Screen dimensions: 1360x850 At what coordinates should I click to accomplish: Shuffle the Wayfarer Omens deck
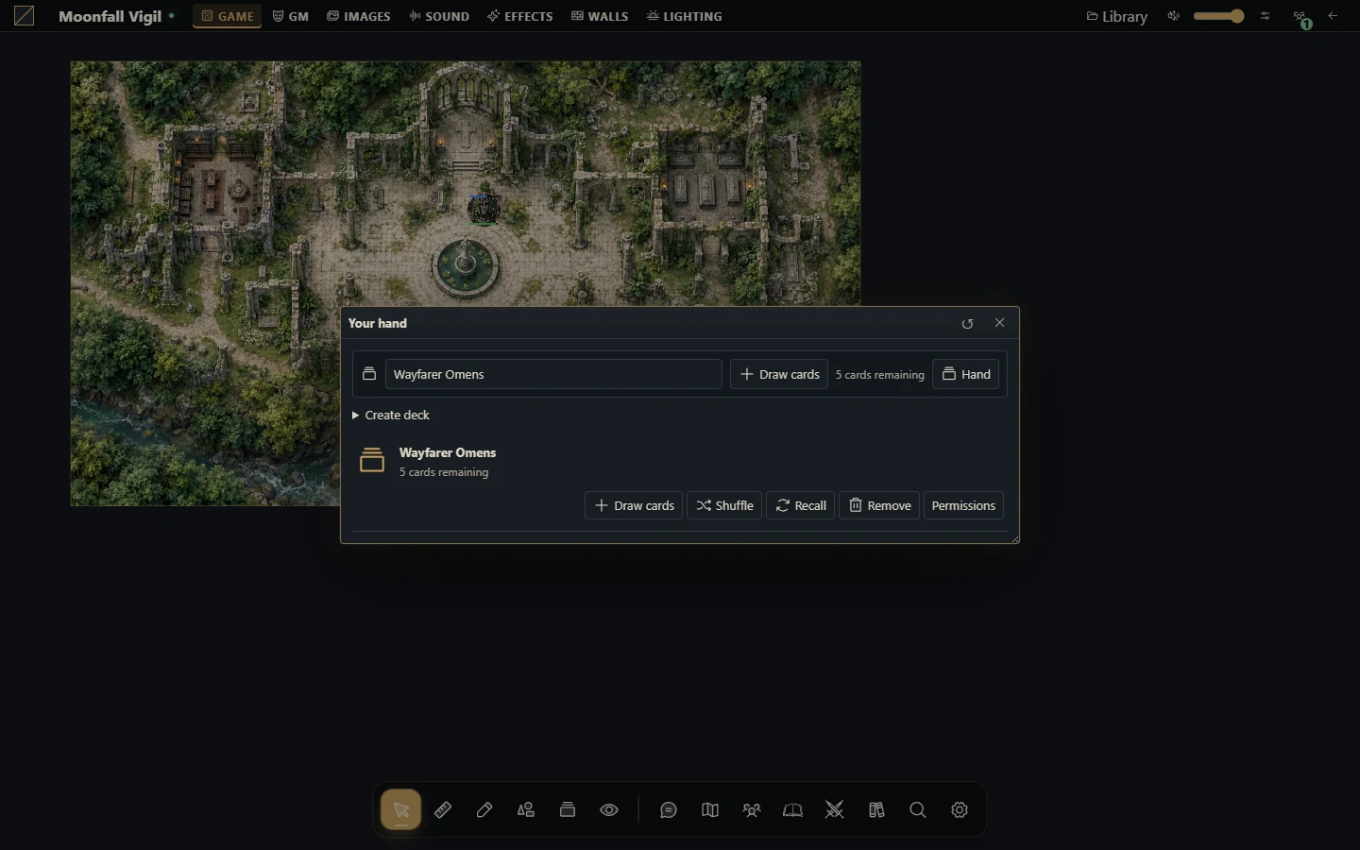pyautogui.click(x=724, y=505)
